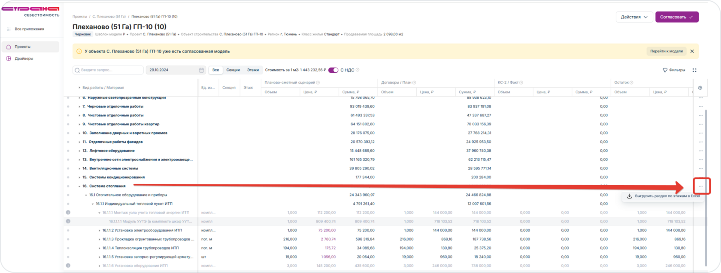The image size is (721, 273).
Task: Open the С. Плеханово (51 Га) breadcrumb
Action: pyautogui.click(x=109, y=17)
